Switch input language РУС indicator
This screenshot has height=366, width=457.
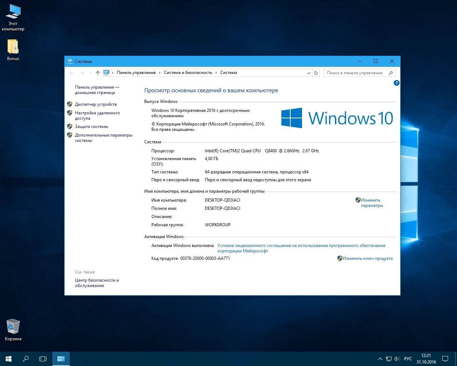point(408,359)
